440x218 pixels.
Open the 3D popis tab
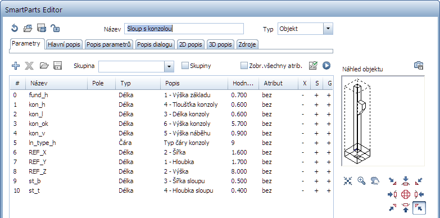click(x=220, y=44)
